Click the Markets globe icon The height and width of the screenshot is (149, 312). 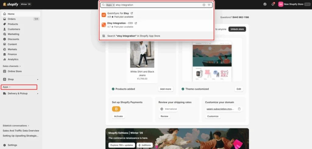click(5, 49)
